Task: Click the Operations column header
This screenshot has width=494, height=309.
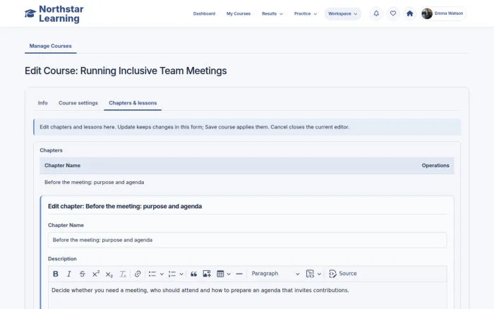Action: 435,165
